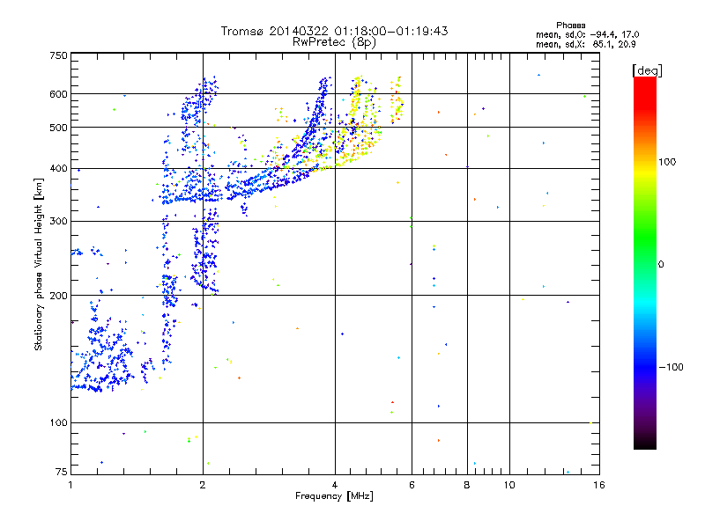Image resolution: width=705 pixels, height=528 pixels.
Task: Click the 'Stationary phase Virtual Height [km]' axis label
Action: (39, 265)
